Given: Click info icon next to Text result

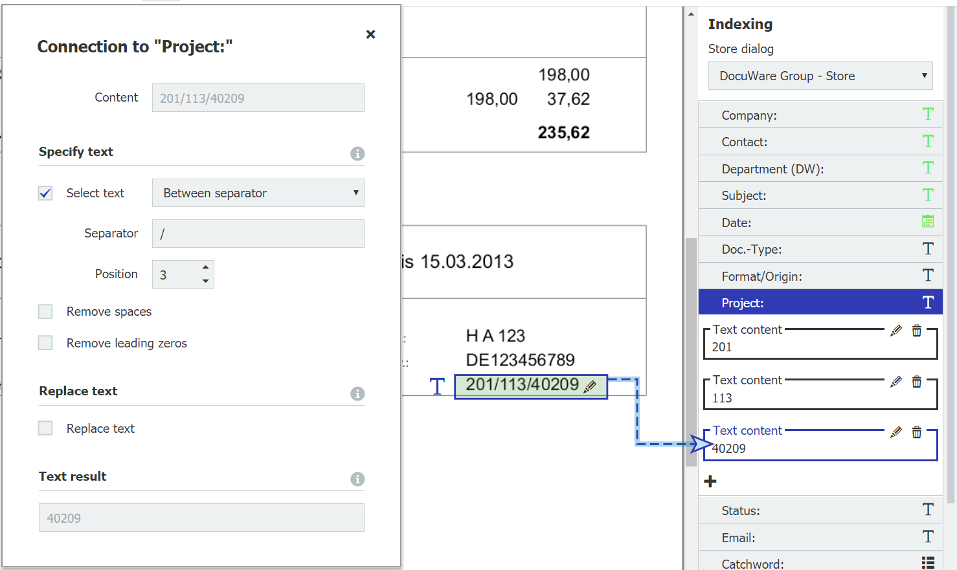Looking at the screenshot, I should point(357,479).
